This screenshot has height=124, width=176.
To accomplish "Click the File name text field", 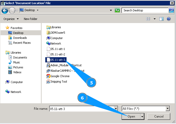I will (82, 109).
